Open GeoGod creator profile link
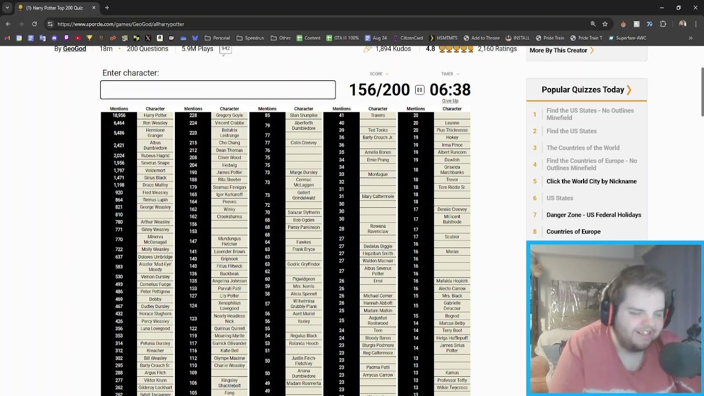 click(x=74, y=49)
